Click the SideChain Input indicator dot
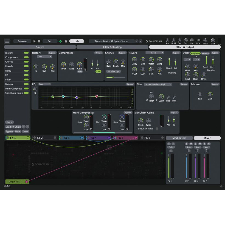The image size is (225, 225). point(157,129)
